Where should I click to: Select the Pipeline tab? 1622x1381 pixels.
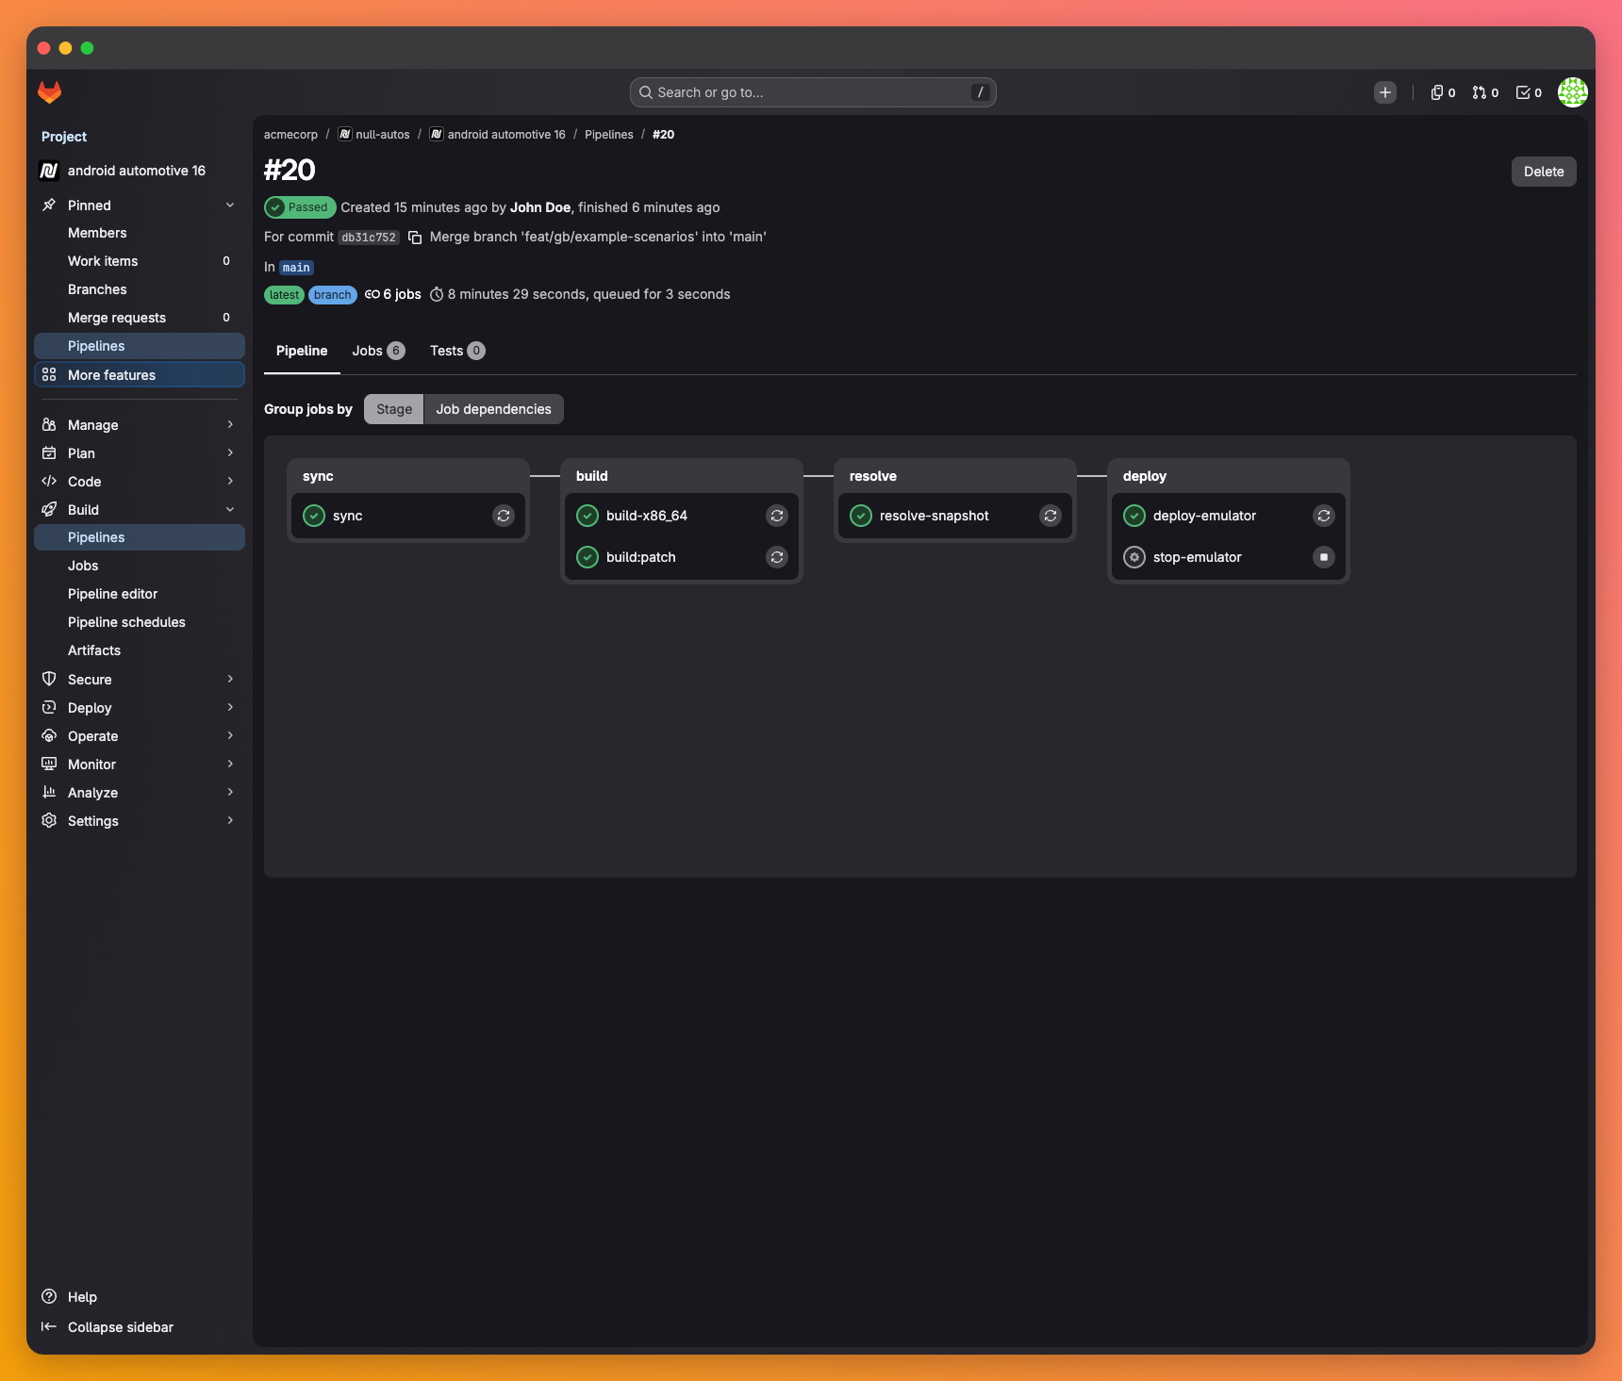click(302, 351)
